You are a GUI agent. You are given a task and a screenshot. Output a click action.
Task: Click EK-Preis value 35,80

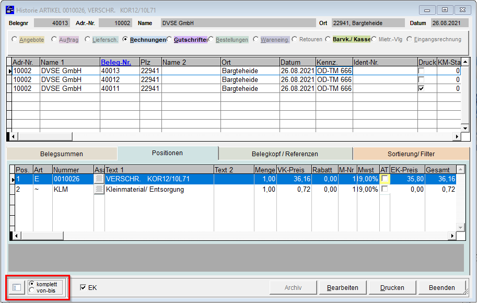coord(408,179)
